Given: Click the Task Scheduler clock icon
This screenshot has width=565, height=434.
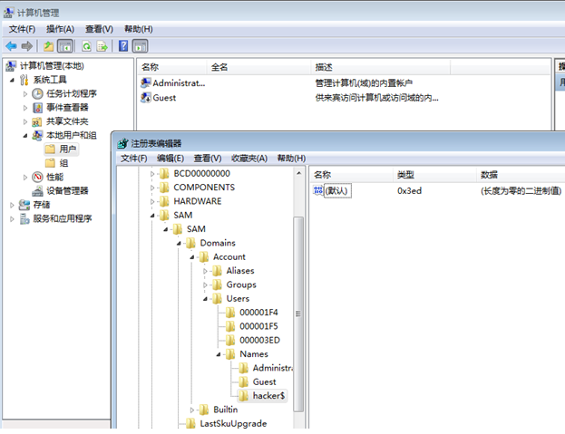Looking at the screenshot, I should 37,93.
